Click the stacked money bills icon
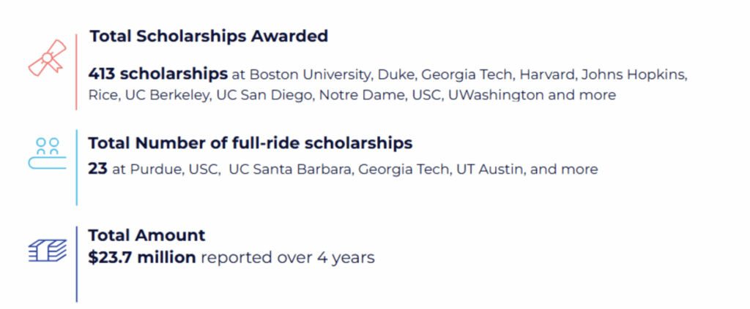The height and width of the screenshot is (309, 750). tap(48, 251)
